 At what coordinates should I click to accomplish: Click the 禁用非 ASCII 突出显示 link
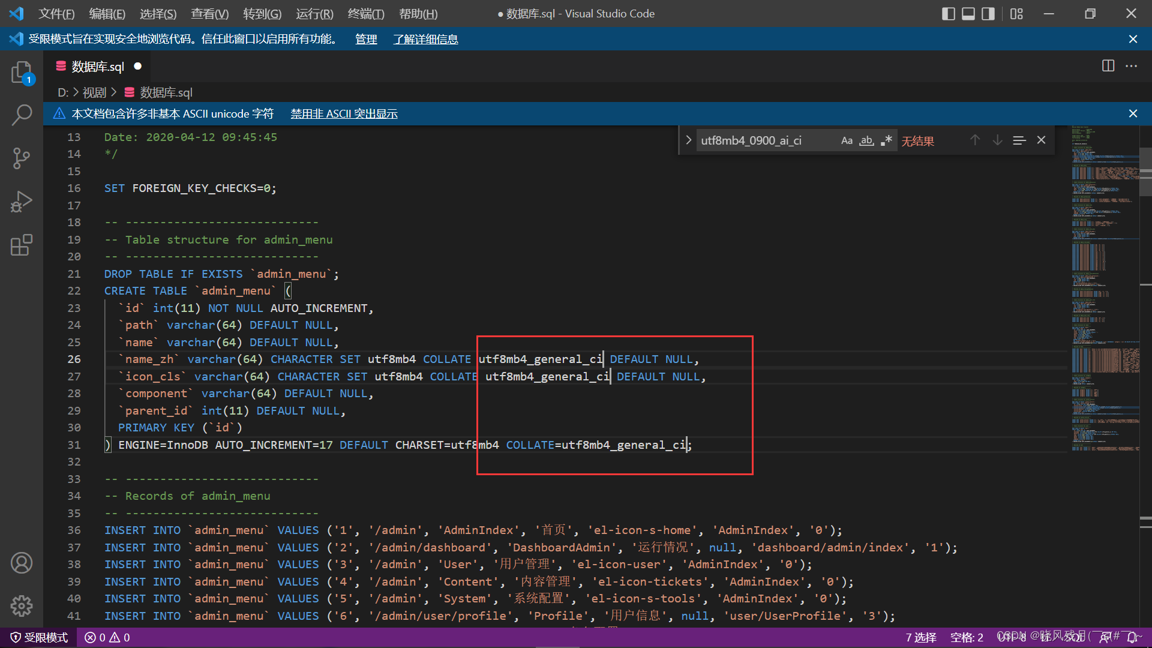click(x=344, y=114)
